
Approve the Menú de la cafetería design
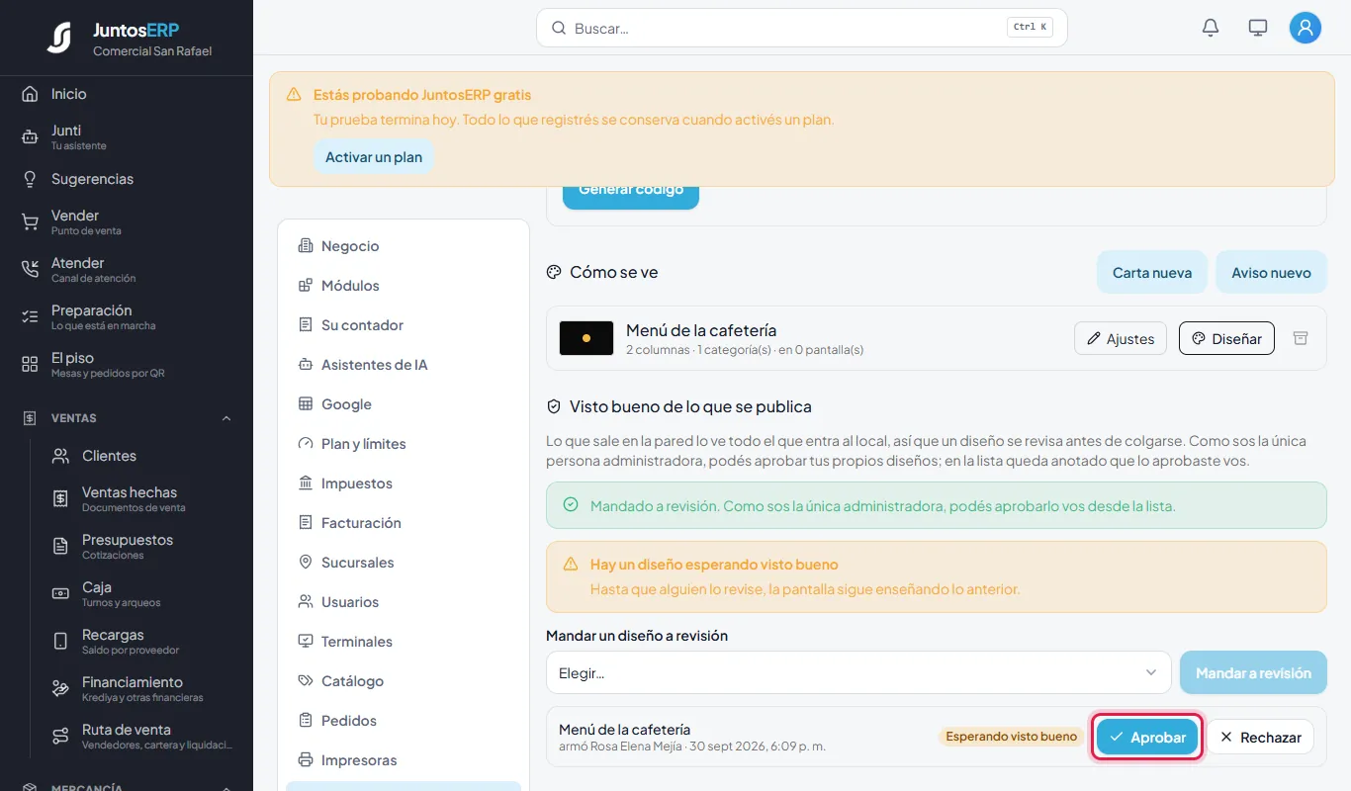point(1147,737)
